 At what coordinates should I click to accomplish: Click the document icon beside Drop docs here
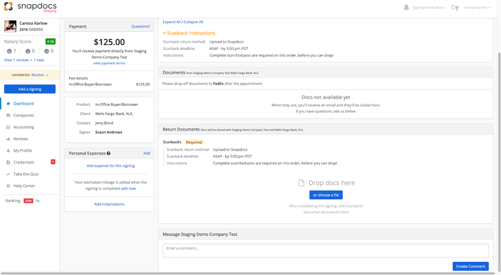301,183
